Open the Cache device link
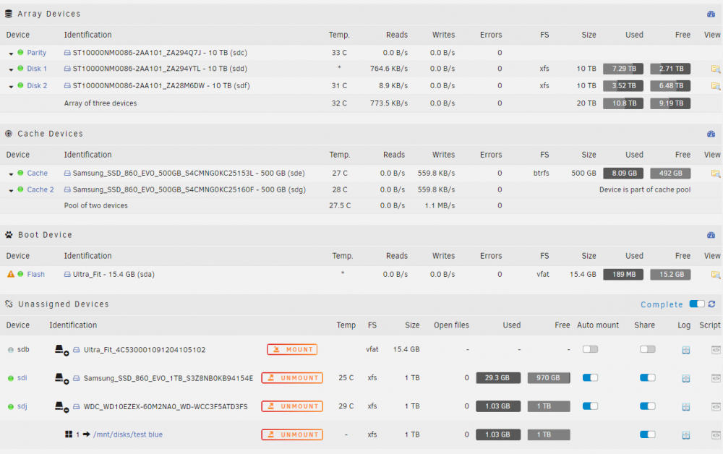 38,174
